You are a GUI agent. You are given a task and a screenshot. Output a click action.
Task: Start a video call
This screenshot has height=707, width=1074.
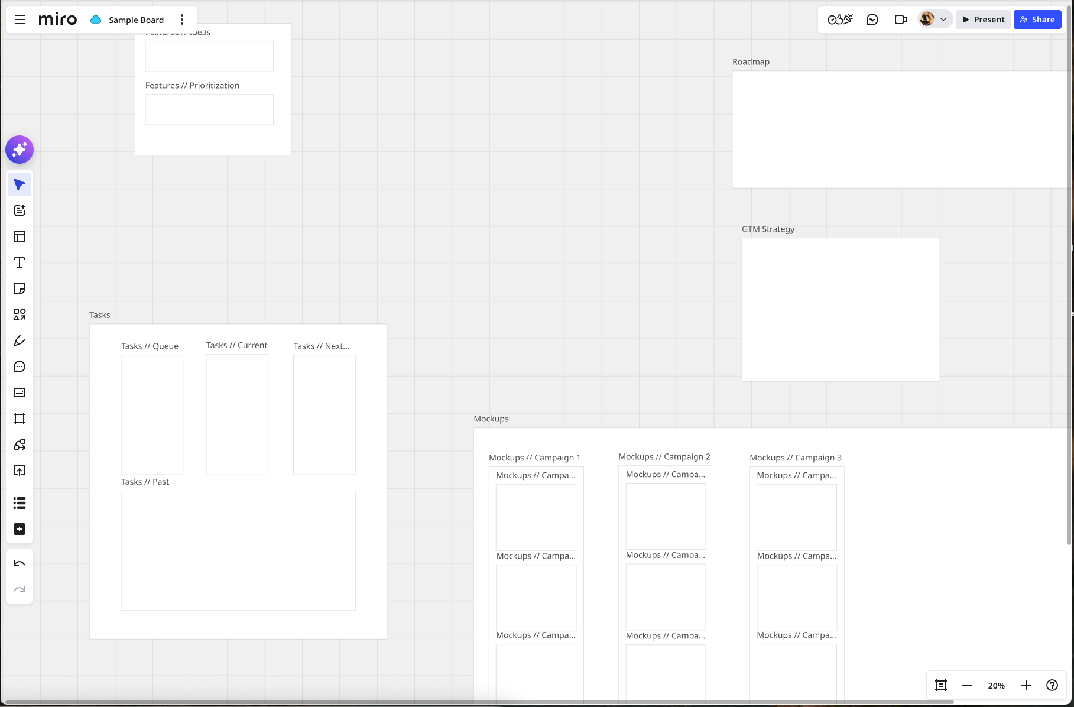900,19
